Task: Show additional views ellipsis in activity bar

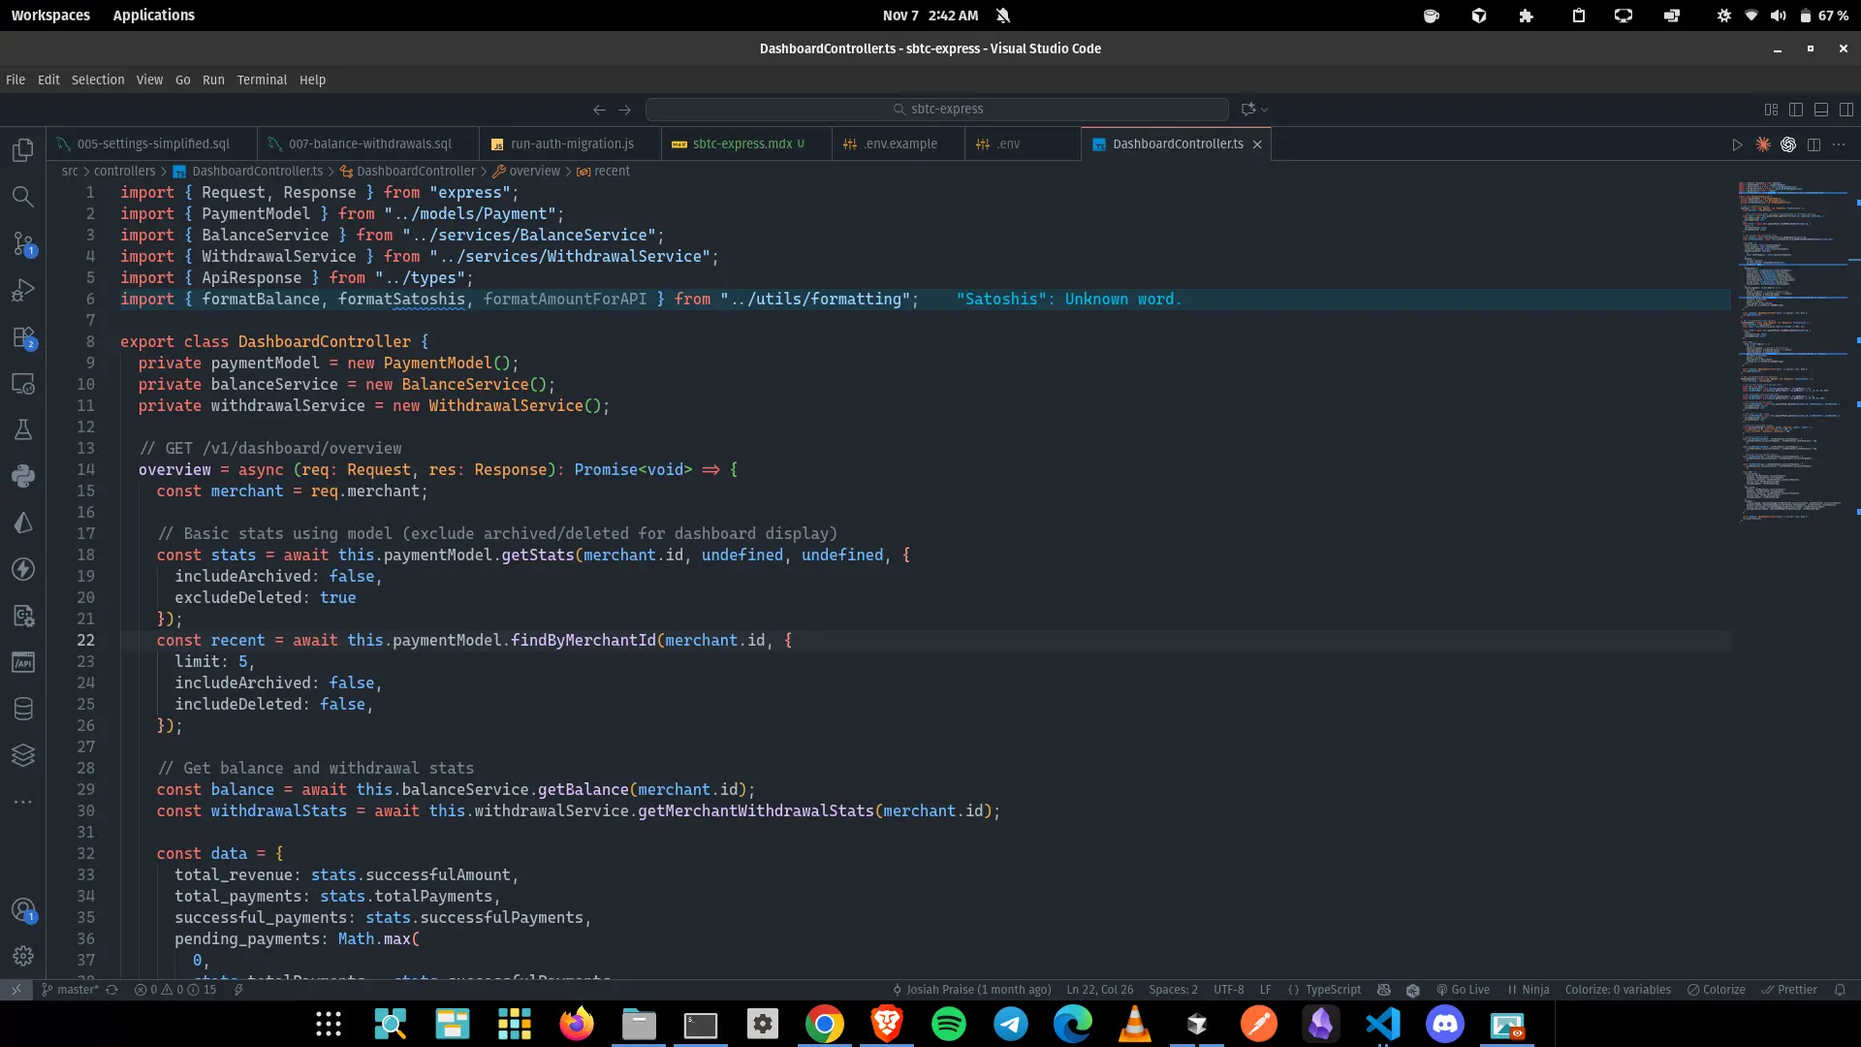Action: [x=23, y=802]
